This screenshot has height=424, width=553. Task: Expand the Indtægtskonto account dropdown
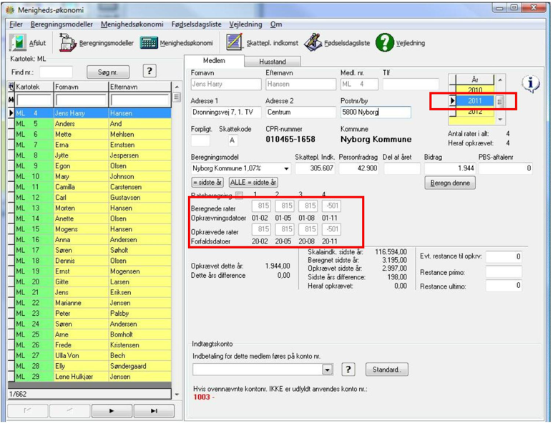pos(328,370)
